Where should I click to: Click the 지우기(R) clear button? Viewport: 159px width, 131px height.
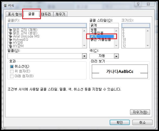(140, 112)
